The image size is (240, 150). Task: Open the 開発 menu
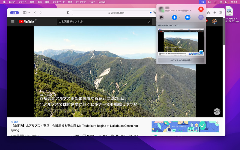tap(70, 2)
